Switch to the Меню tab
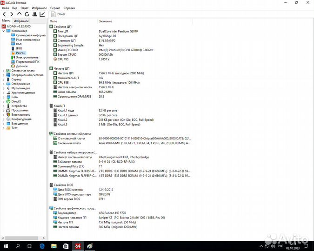This screenshot has width=314, height=251. (6, 20)
